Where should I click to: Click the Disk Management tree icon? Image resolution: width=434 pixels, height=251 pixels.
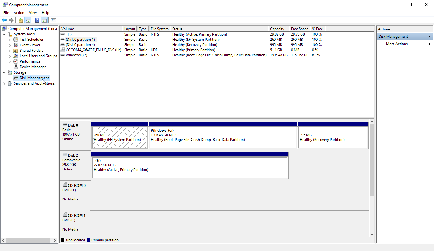point(16,78)
